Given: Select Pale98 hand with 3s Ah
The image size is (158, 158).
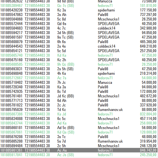Looking at the screenshot, I should coord(78,15).
